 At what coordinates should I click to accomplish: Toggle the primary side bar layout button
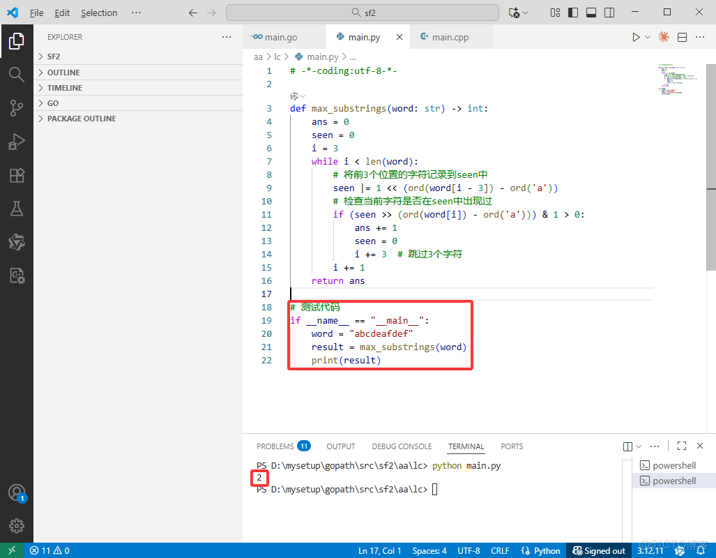[573, 13]
